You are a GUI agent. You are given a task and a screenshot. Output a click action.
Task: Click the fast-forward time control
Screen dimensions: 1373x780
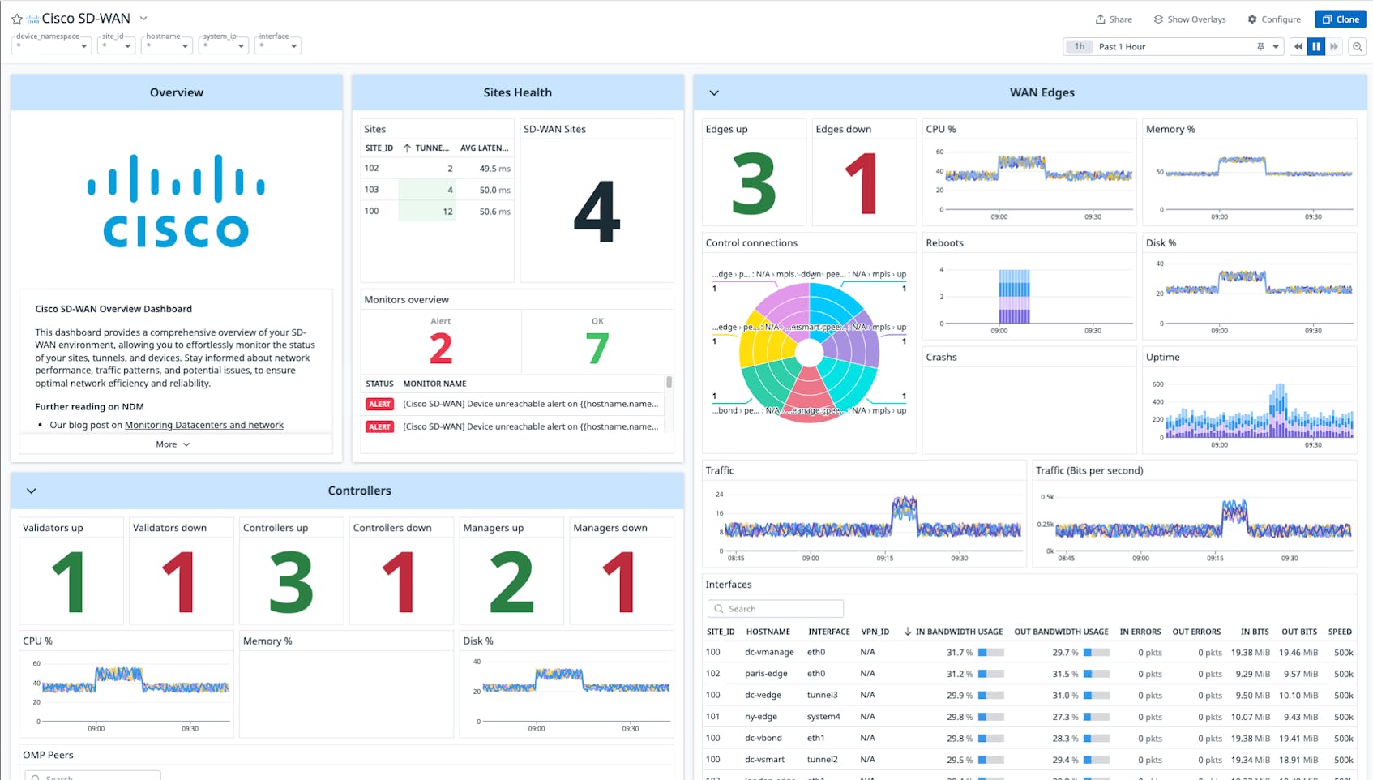coord(1334,46)
